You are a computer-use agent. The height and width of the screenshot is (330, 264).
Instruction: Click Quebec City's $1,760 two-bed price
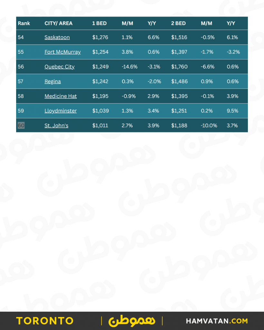click(179, 67)
